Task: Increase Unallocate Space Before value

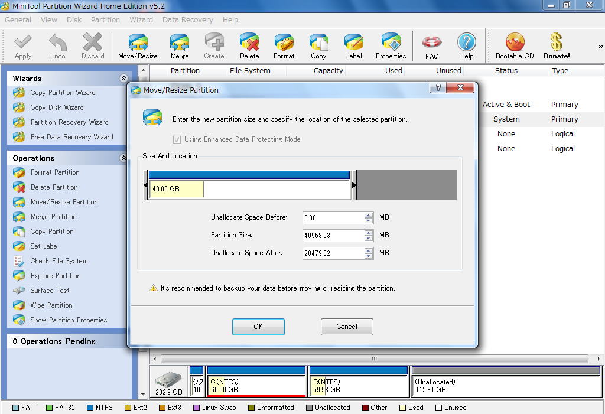Action: (369, 215)
